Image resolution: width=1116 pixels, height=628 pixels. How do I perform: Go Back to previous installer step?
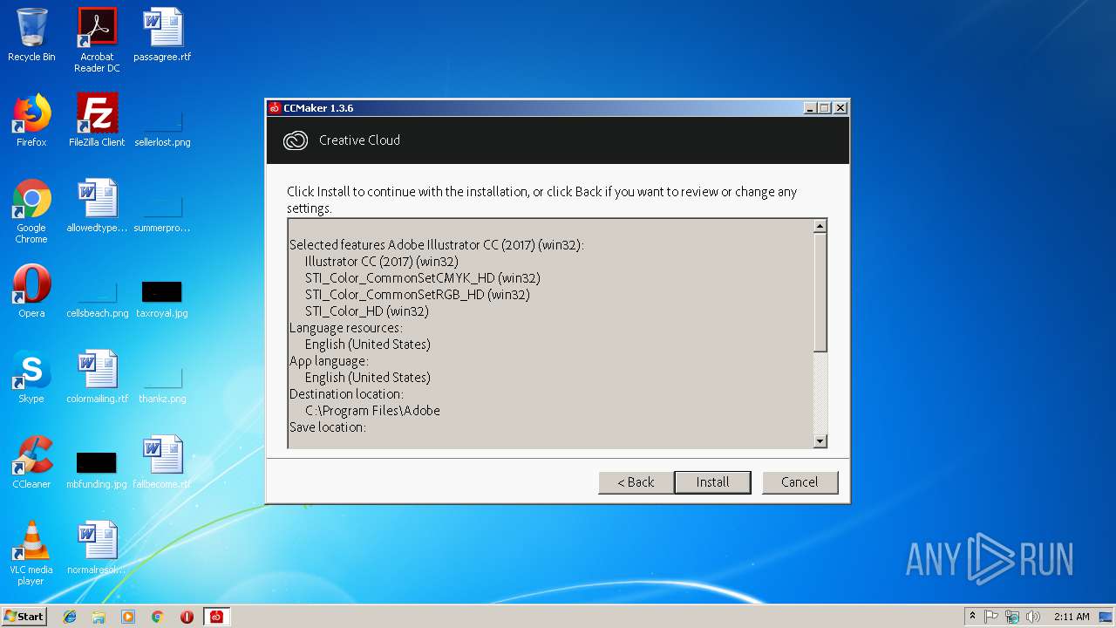click(x=636, y=482)
